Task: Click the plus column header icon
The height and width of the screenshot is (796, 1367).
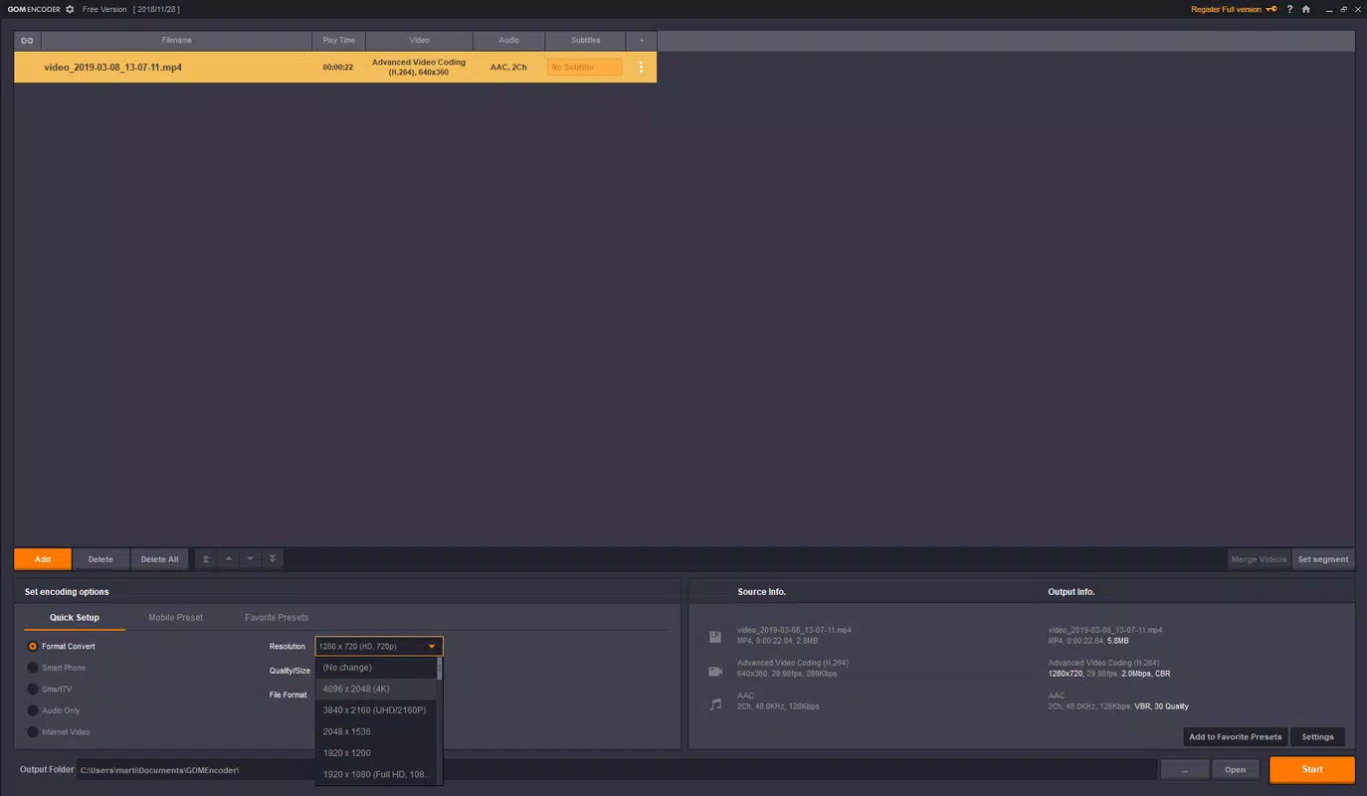Action: pos(642,41)
